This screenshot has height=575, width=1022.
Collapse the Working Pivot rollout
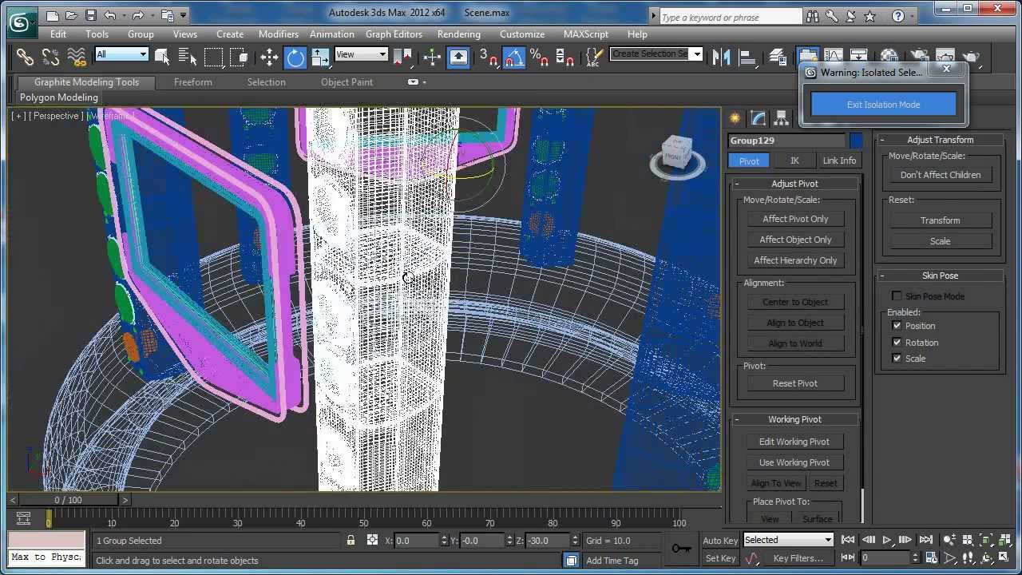(794, 419)
